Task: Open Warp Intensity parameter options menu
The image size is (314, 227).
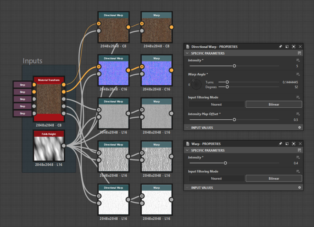Action: click(297, 157)
